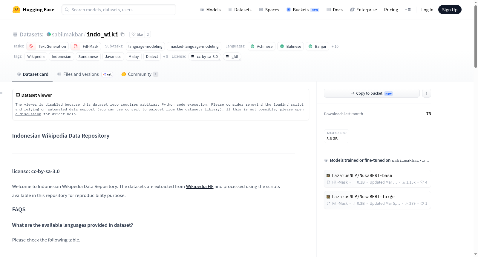This screenshot has width=478, height=257.
Task: Expand the +10 more languages
Action: click(335, 46)
